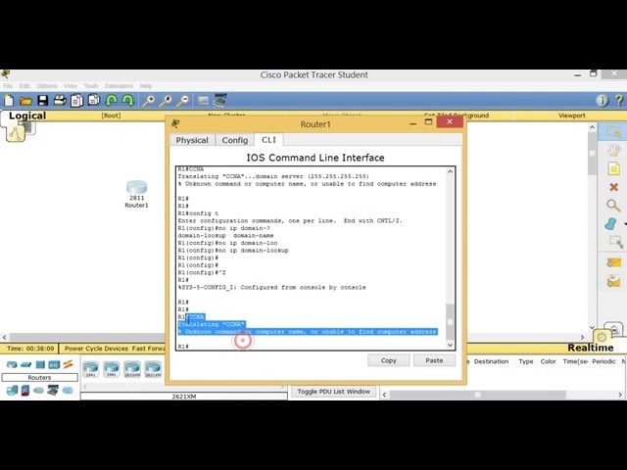Viewport: 627px width, 470px height.
Task: Choose the Resize Shape tool
Action: pos(615,242)
